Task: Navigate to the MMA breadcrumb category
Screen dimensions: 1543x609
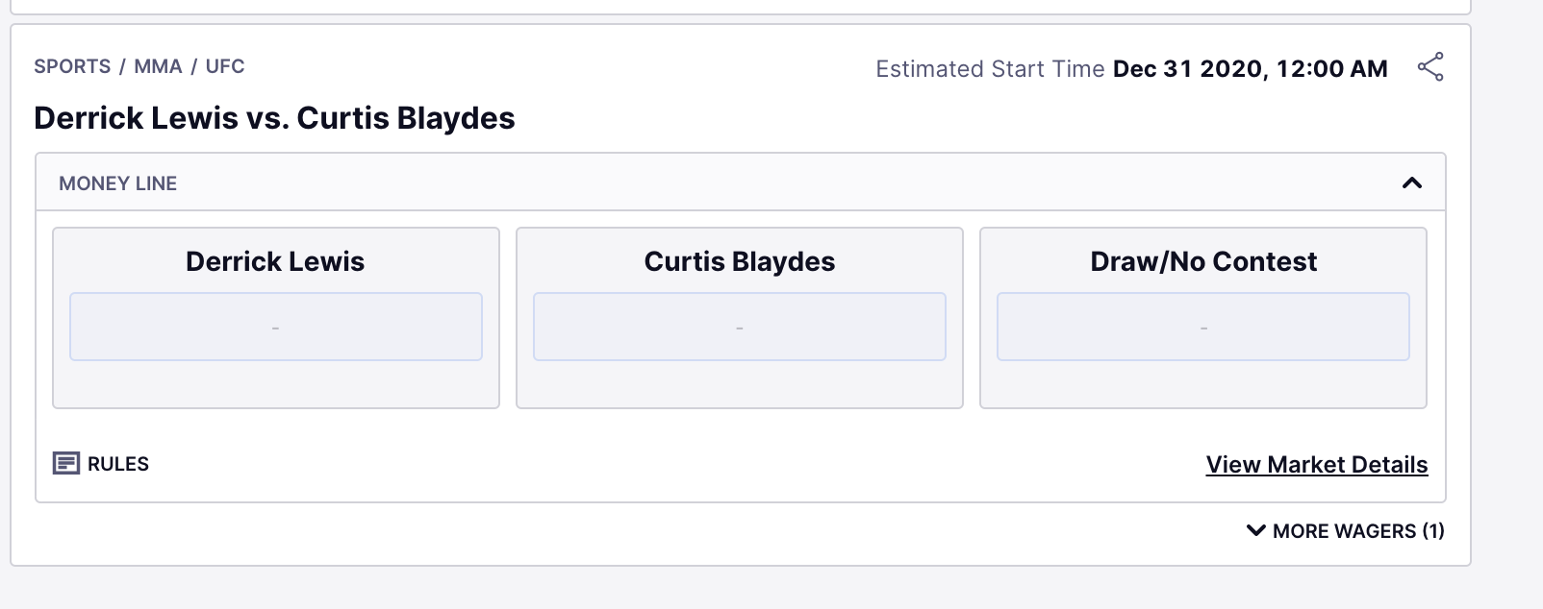Action: point(158,66)
